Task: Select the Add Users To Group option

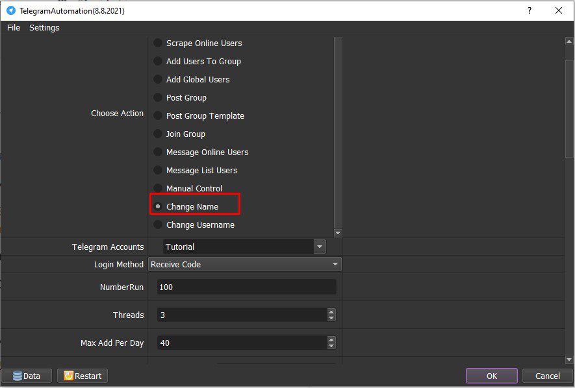Action: coord(158,61)
